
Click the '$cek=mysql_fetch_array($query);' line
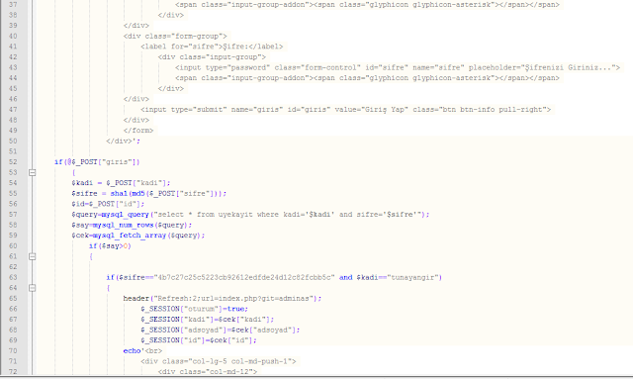pos(138,236)
